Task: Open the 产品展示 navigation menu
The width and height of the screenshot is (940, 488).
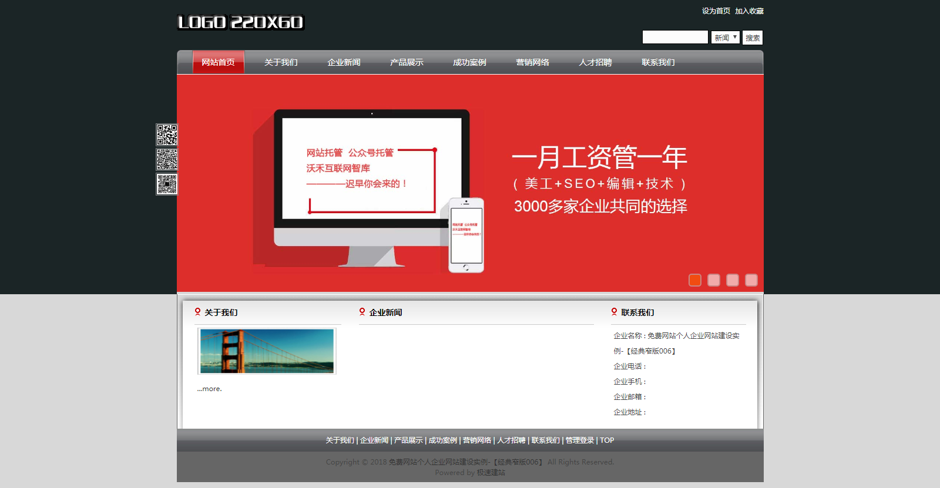Action: pyautogui.click(x=407, y=62)
